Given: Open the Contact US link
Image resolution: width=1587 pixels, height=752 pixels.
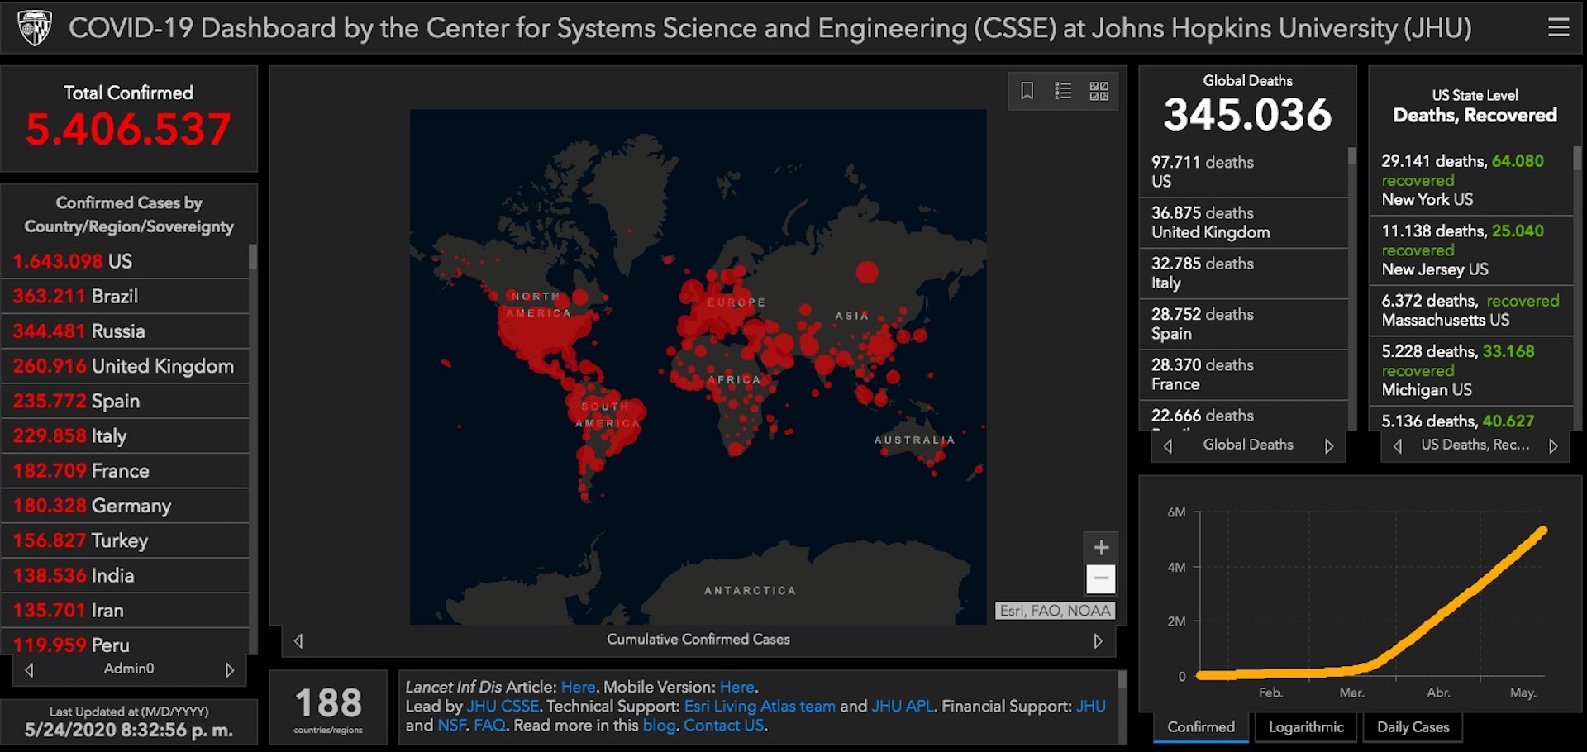Looking at the screenshot, I should [x=723, y=726].
